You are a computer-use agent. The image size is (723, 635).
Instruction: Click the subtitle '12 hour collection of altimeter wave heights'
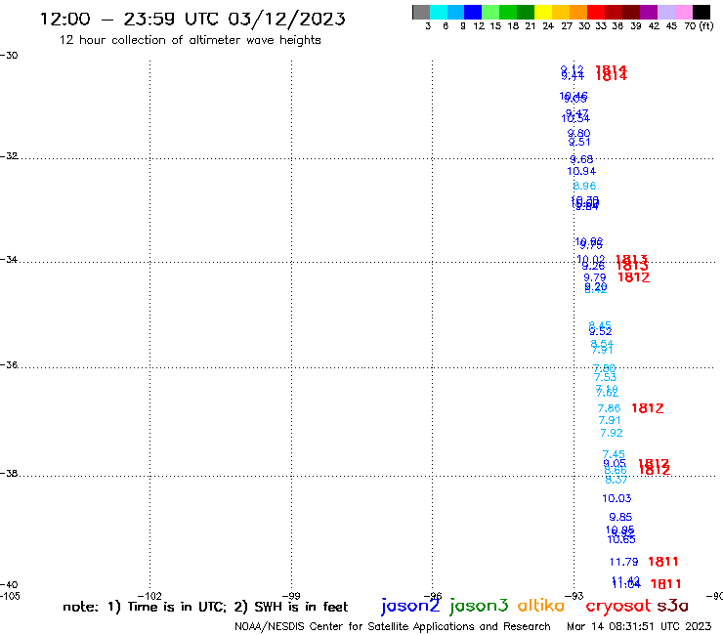click(x=190, y=40)
